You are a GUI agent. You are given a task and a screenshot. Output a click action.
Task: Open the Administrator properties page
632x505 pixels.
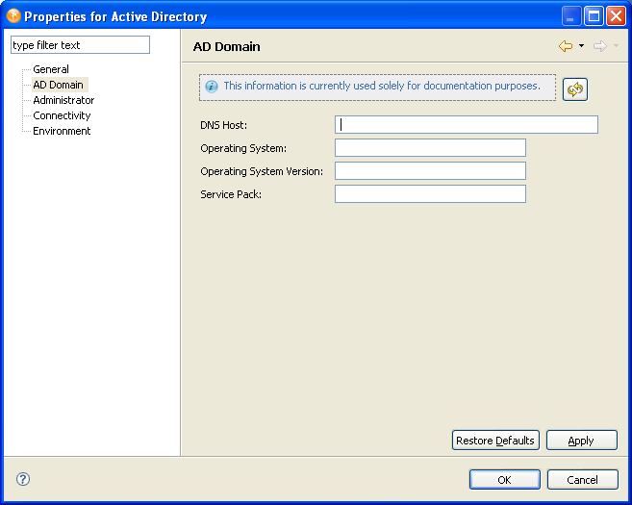[63, 100]
